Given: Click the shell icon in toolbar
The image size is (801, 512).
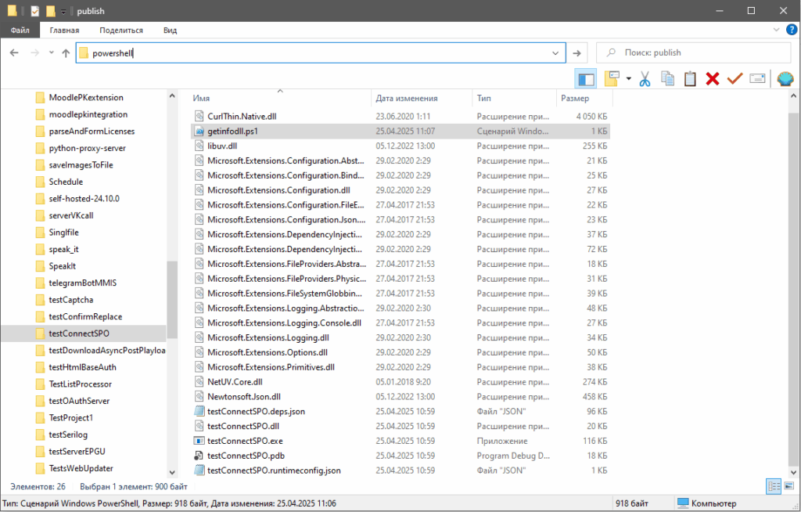Looking at the screenshot, I should (785, 79).
